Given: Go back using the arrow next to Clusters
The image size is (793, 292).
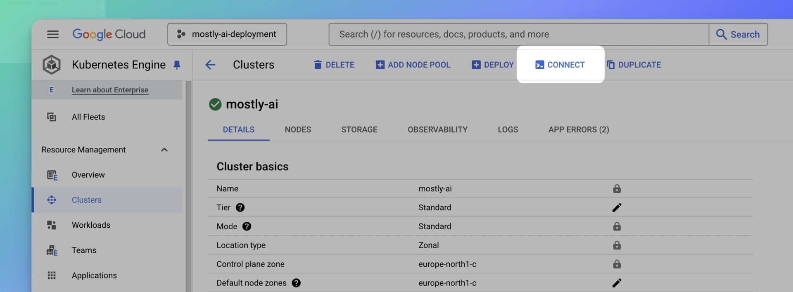Looking at the screenshot, I should (x=210, y=65).
